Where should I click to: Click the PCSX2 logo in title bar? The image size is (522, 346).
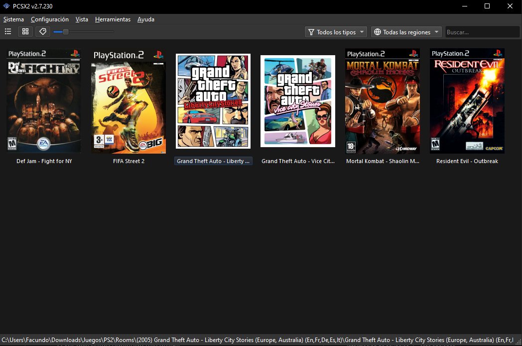(6, 6)
